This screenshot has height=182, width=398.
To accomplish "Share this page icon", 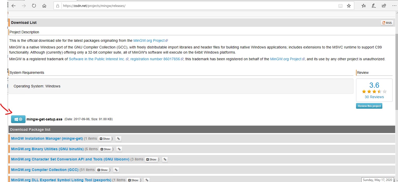I will 384,5.
